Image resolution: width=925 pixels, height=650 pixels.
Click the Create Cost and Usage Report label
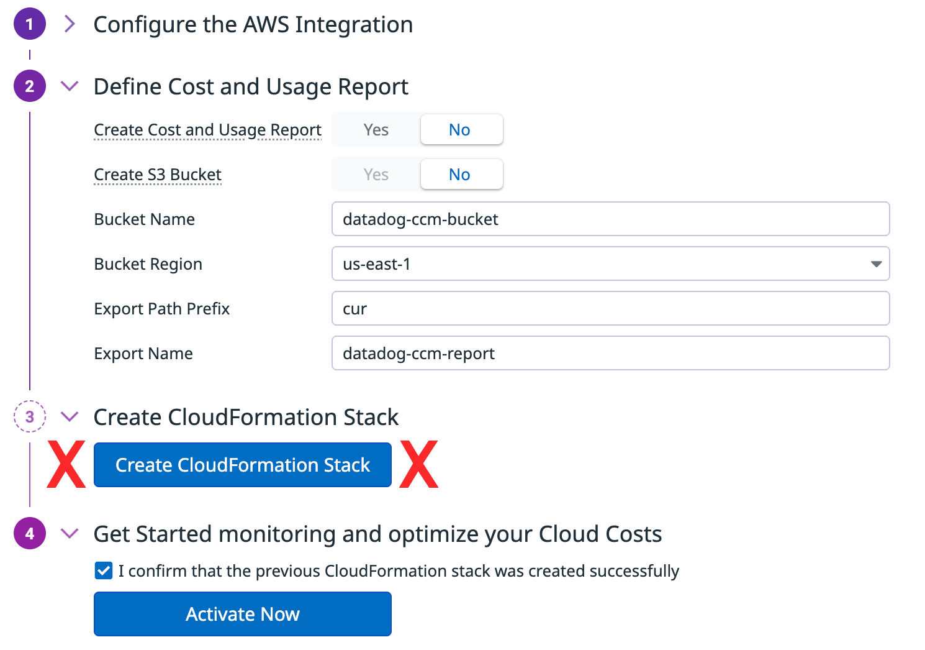click(x=207, y=130)
